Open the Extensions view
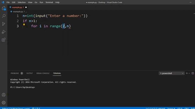195x109 pixels. tap(4, 40)
